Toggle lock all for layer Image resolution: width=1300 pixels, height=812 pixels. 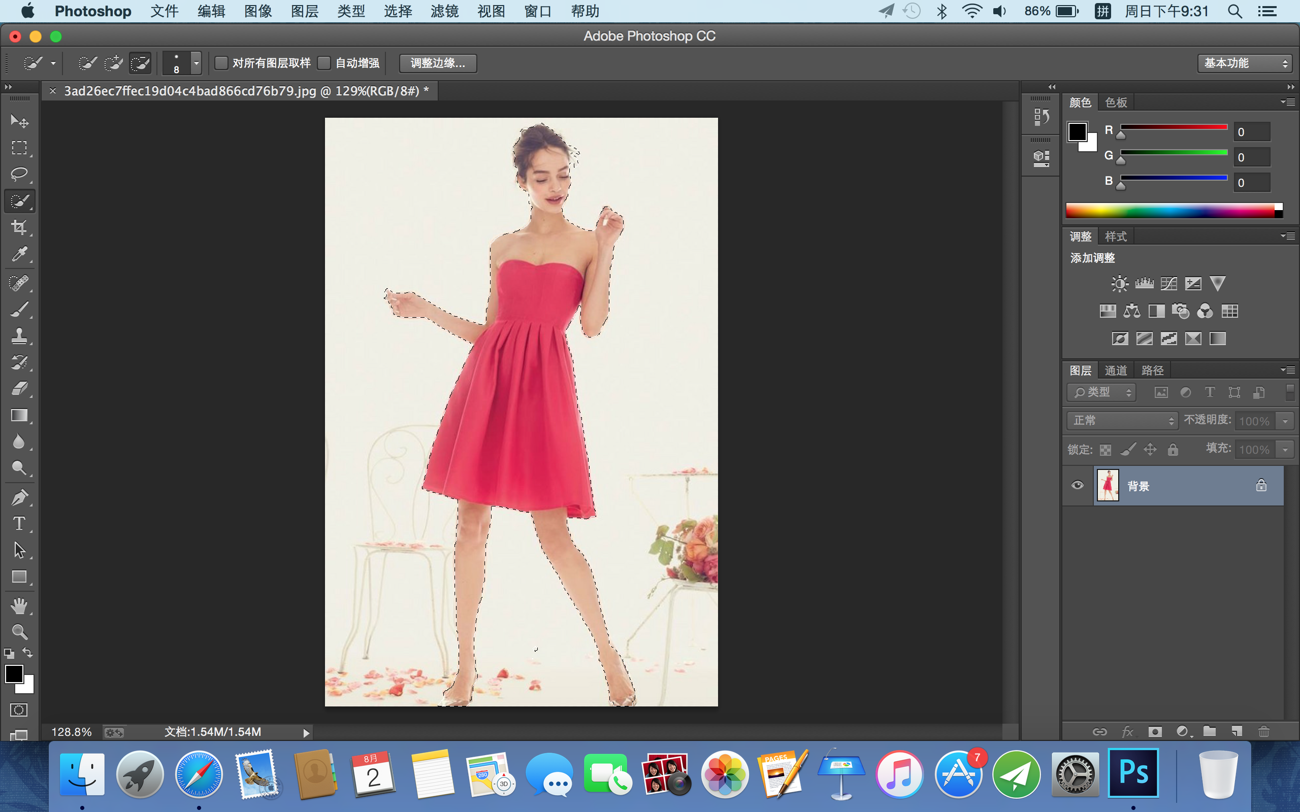click(x=1173, y=450)
